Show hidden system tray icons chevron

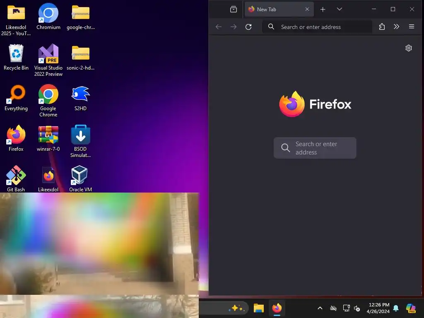(x=320, y=308)
